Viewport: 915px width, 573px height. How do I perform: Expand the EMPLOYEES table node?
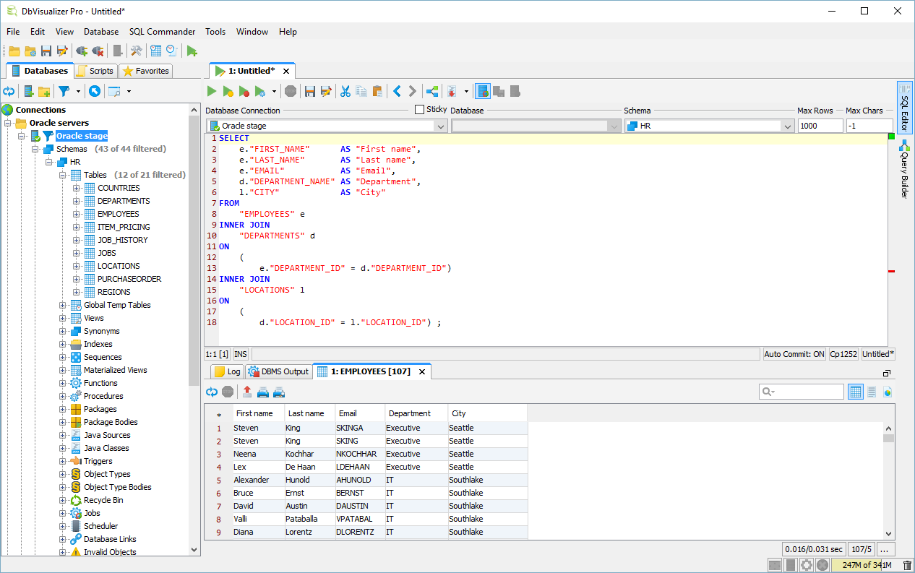click(x=77, y=214)
